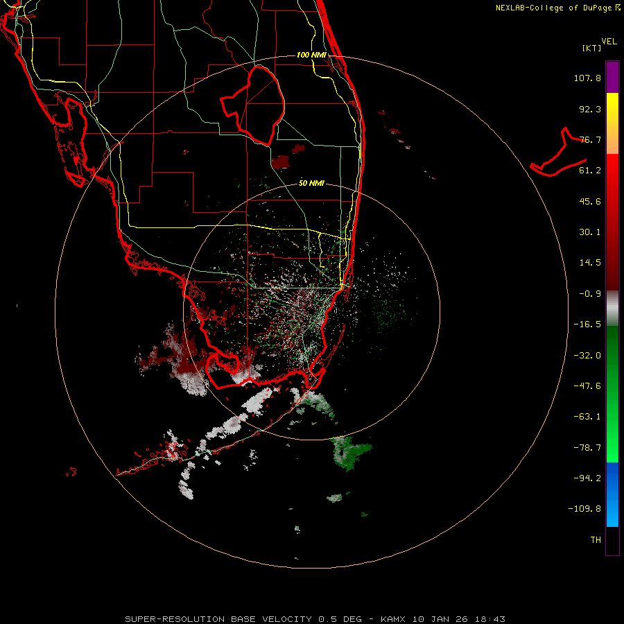
Task: Click the -16.5 legend value
Action: click(x=587, y=324)
